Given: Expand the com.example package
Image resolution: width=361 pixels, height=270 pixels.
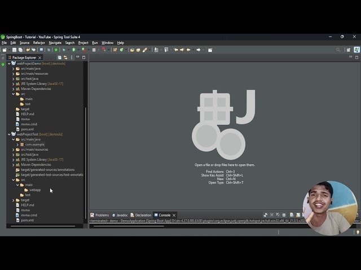Looking at the screenshot, I should [17, 145].
